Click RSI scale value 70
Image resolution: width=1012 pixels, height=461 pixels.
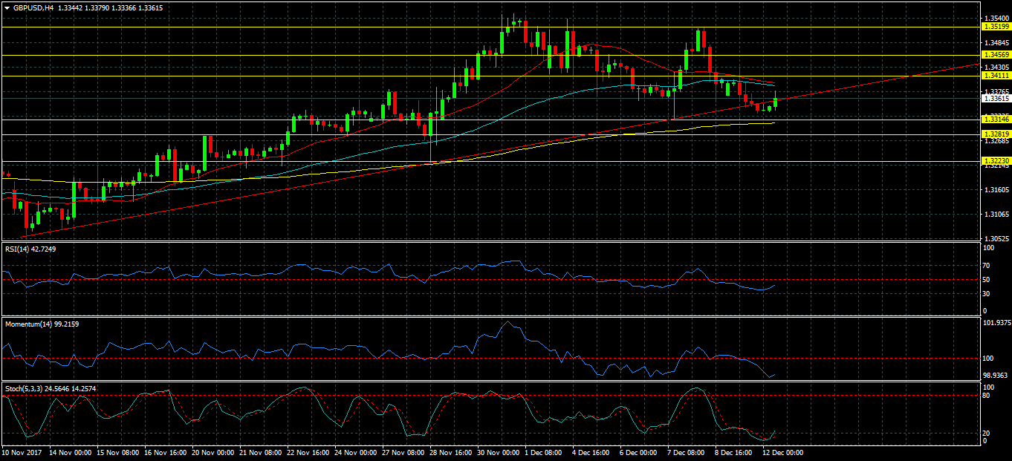pyautogui.click(x=987, y=266)
